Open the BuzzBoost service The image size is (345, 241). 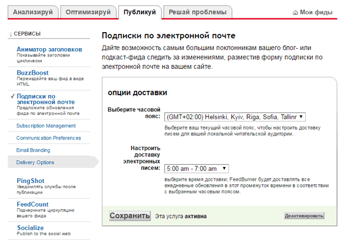32,73
